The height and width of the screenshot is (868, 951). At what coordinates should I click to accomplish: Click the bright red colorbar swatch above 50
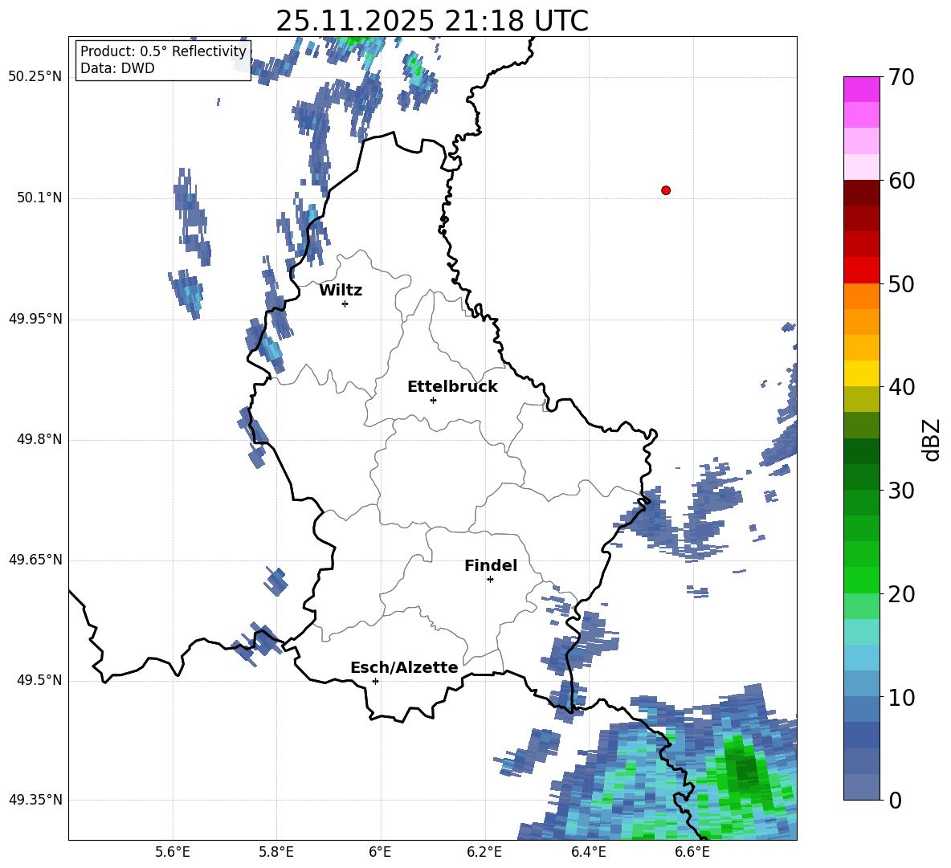pyautogui.click(x=861, y=271)
